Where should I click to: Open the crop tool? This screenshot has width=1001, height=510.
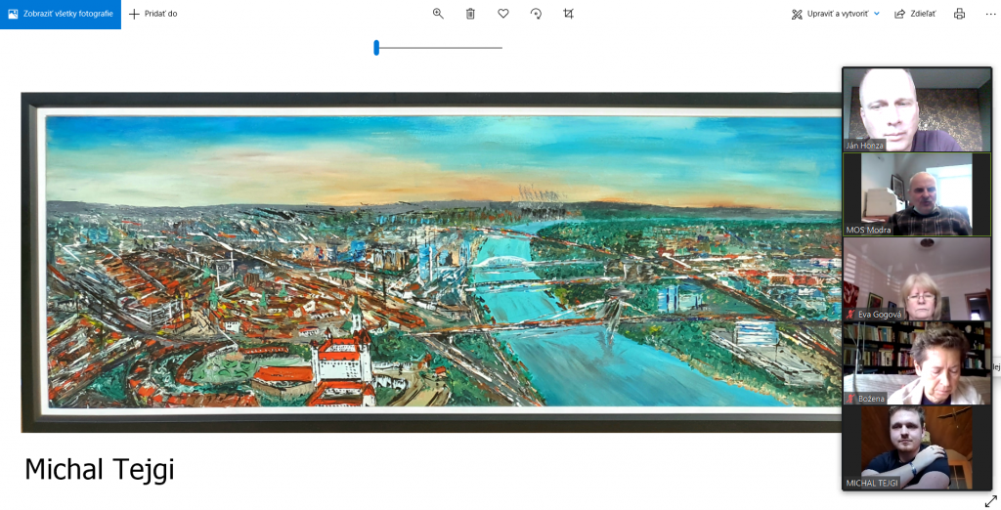pos(568,14)
